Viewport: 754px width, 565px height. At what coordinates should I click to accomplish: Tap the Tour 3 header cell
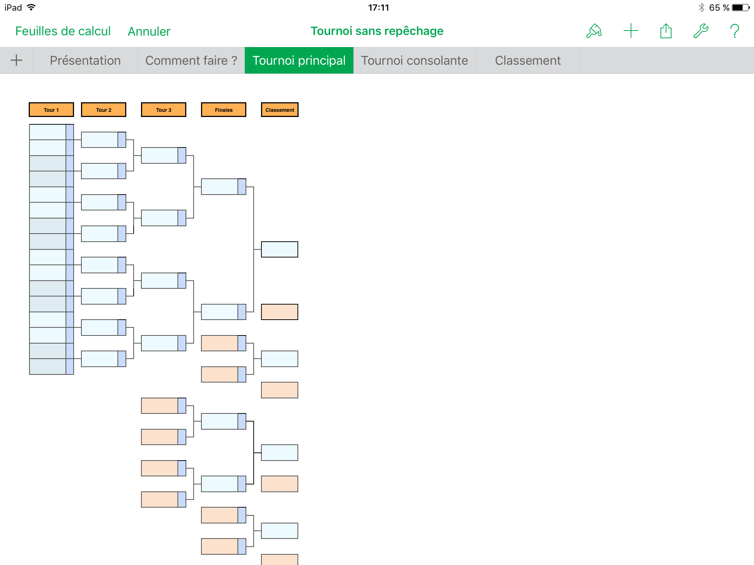pyautogui.click(x=163, y=110)
